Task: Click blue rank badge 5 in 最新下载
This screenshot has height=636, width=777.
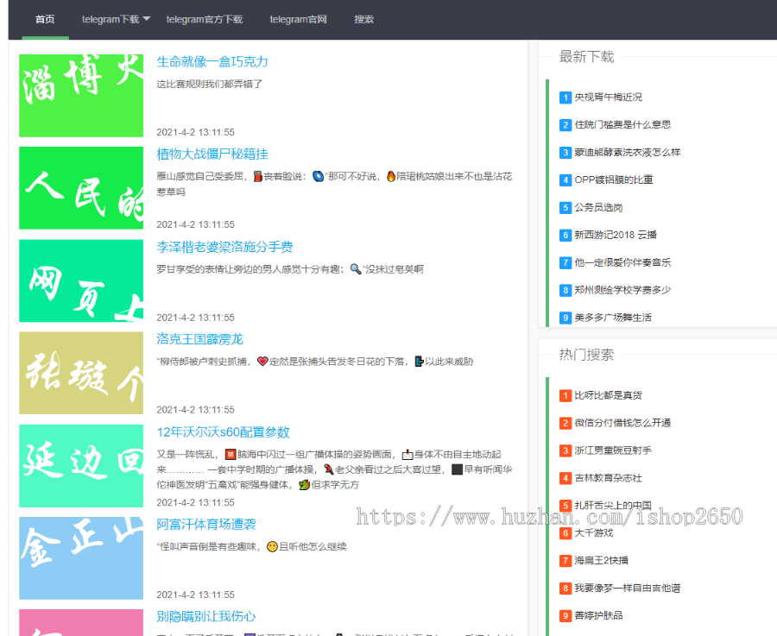Action: click(565, 208)
